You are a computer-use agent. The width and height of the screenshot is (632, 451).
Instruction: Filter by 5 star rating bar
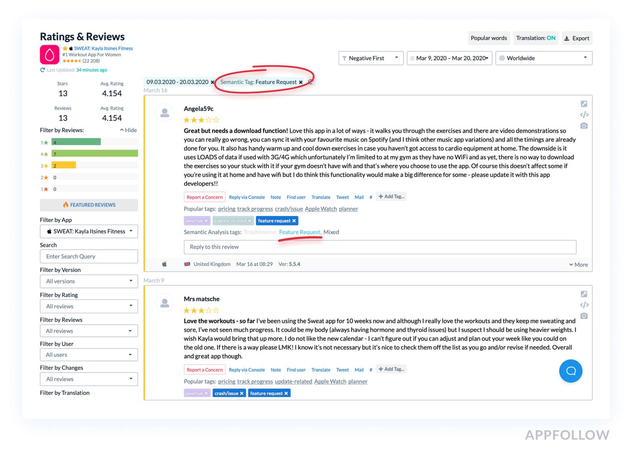pyautogui.click(x=94, y=142)
